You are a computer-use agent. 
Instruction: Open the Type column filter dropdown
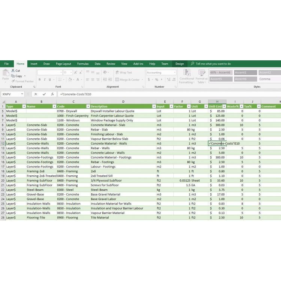pyautogui.click(x=24, y=106)
